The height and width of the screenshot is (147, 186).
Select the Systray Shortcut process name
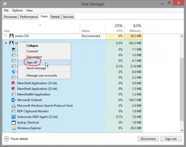(28, 122)
